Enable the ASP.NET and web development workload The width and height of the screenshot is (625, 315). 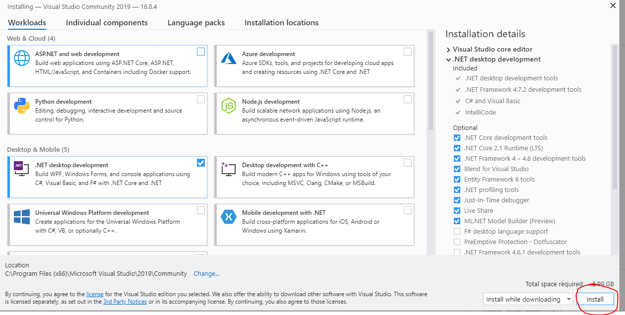[x=201, y=52]
